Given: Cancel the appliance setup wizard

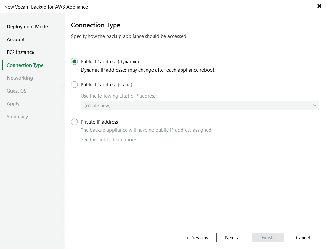Looking at the screenshot, I should (303, 237).
